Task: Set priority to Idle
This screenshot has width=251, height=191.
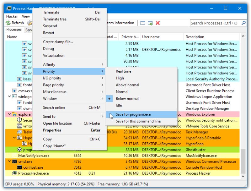Action: [x=142, y=105]
